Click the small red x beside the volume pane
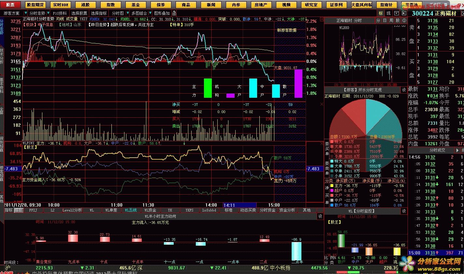Viewport: 464px width, 274px height. point(322,104)
